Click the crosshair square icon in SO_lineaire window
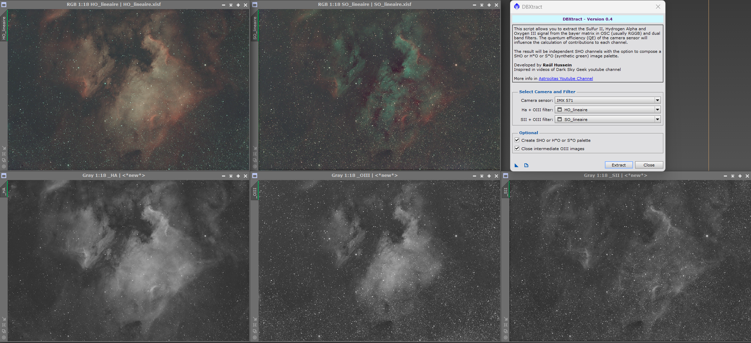This screenshot has height=343, width=751. pyautogui.click(x=255, y=154)
